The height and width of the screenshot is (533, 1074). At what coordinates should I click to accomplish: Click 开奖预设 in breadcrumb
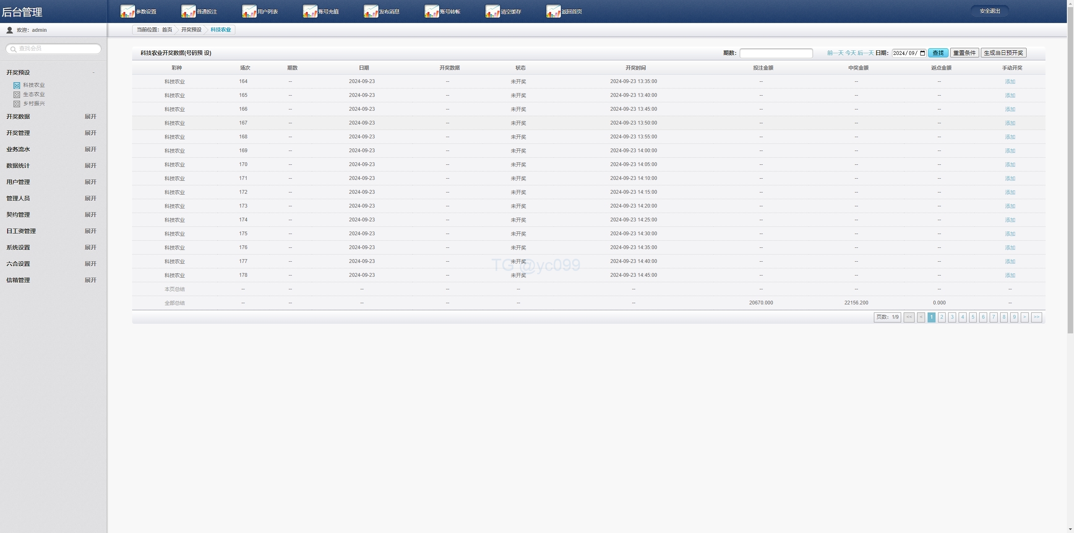191,30
